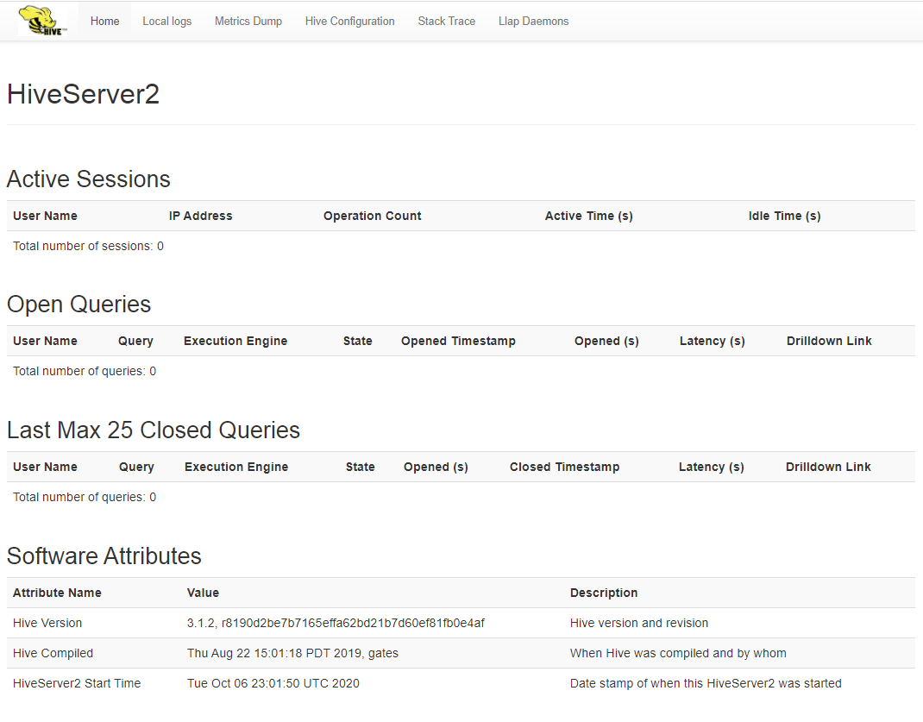Select 'Date stamp of when this HiveServer2 was started'
Screen dimensions: 923x722
(x=706, y=683)
